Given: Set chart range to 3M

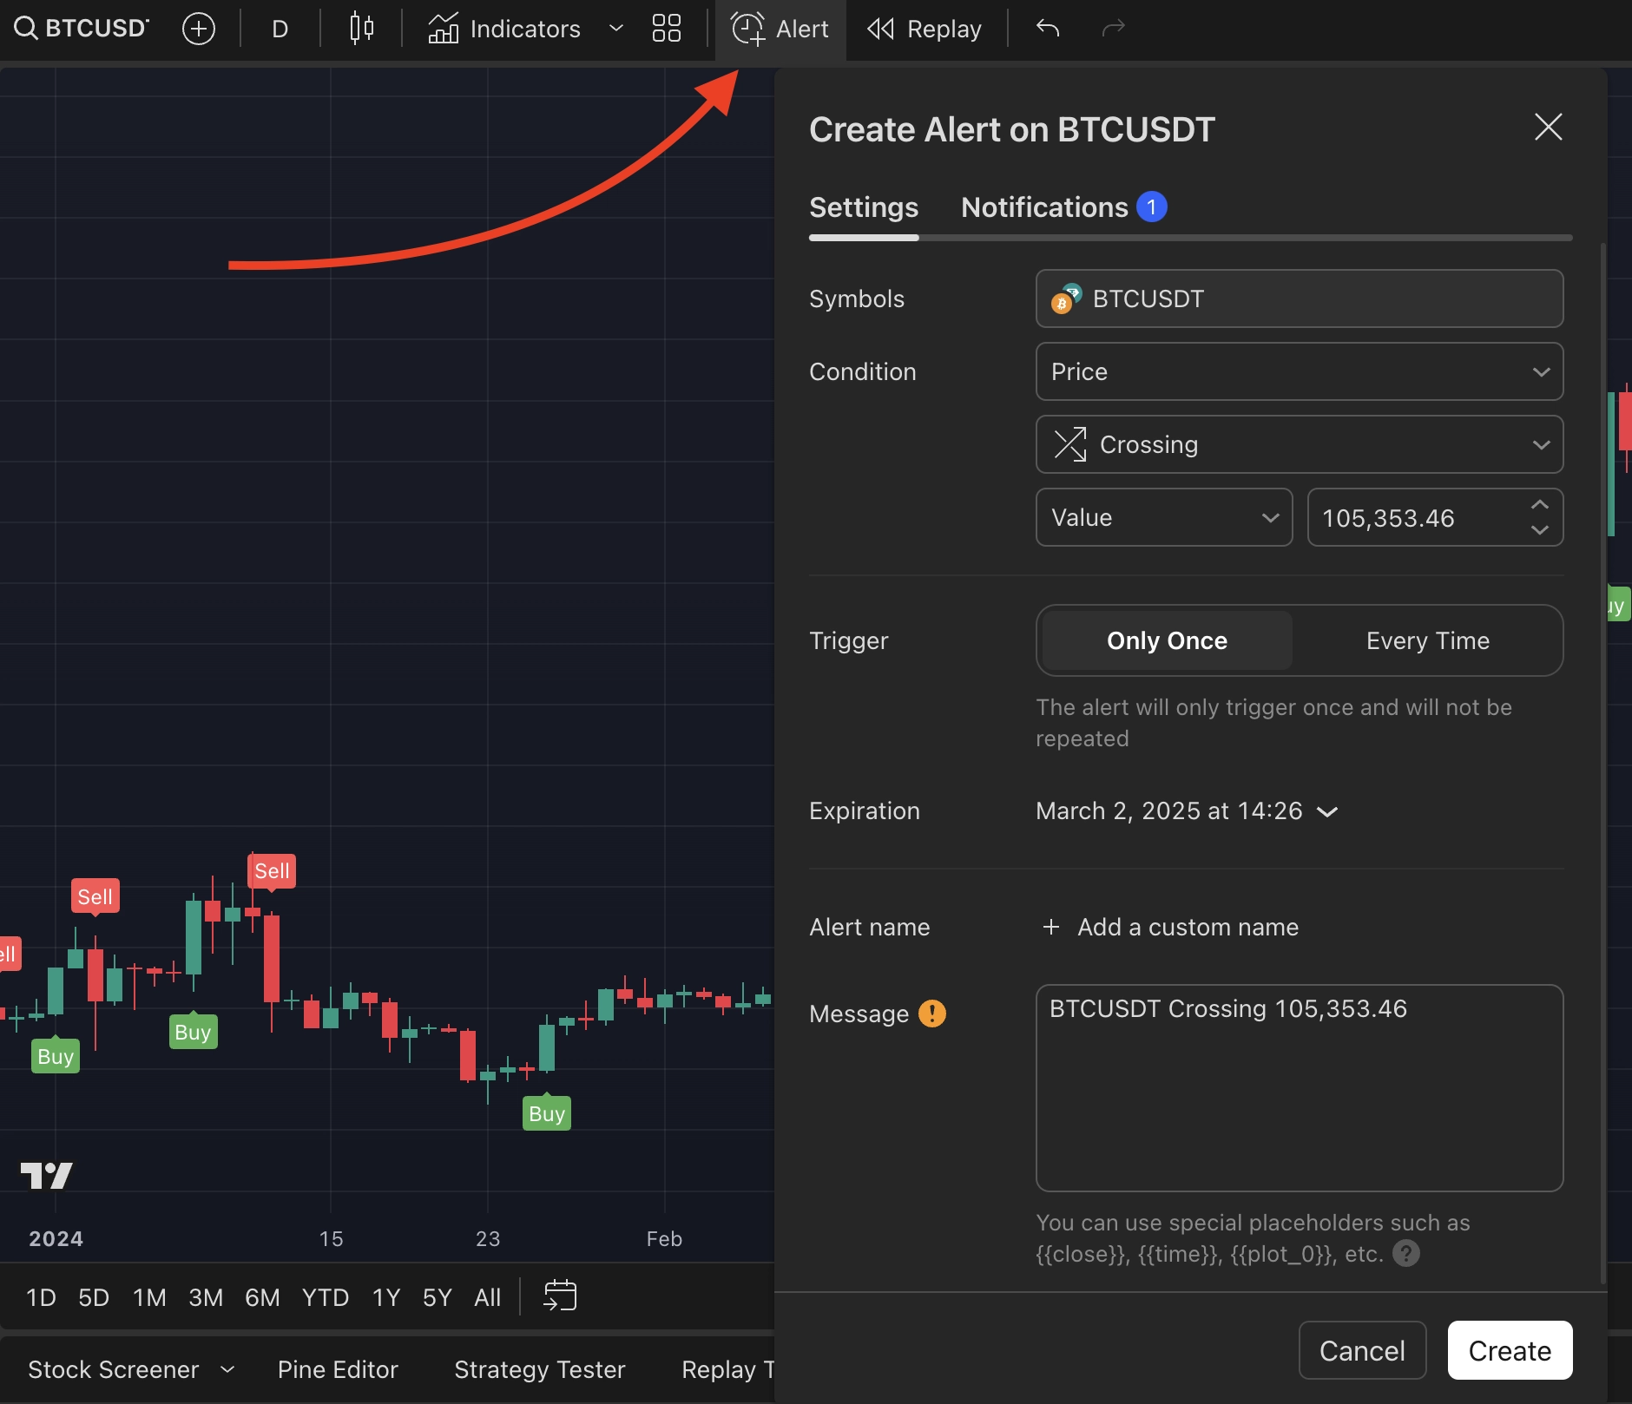Looking at the screenshot, I should click(x=206, y=1297).
